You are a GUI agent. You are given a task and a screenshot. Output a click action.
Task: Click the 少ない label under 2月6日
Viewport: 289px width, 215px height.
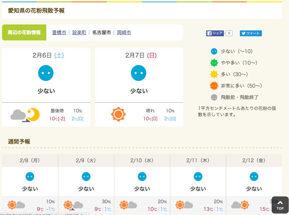pyautogui.click(x=46, y=91)
